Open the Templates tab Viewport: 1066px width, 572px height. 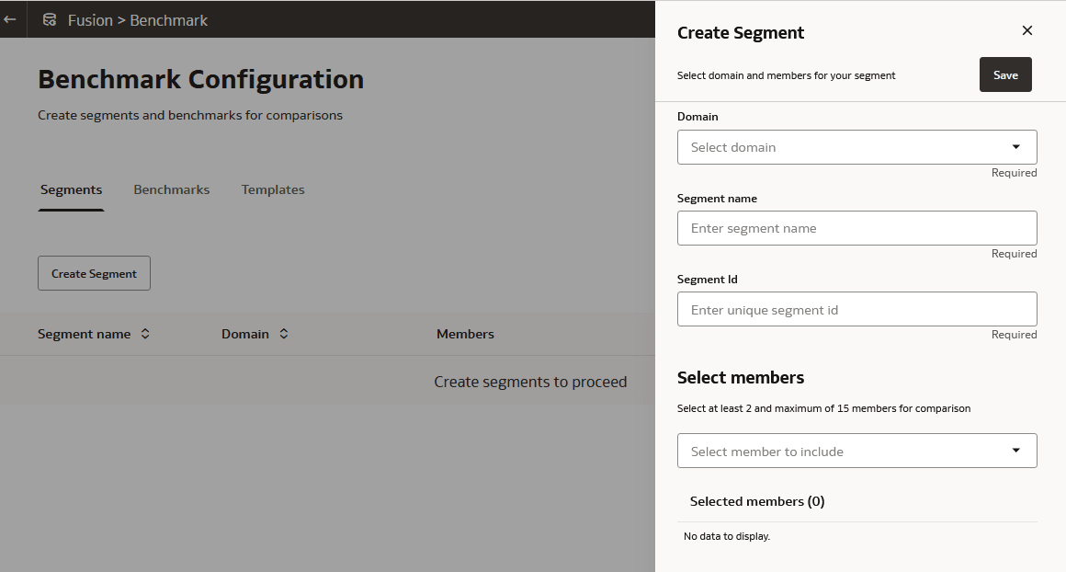tap(273, 189)
